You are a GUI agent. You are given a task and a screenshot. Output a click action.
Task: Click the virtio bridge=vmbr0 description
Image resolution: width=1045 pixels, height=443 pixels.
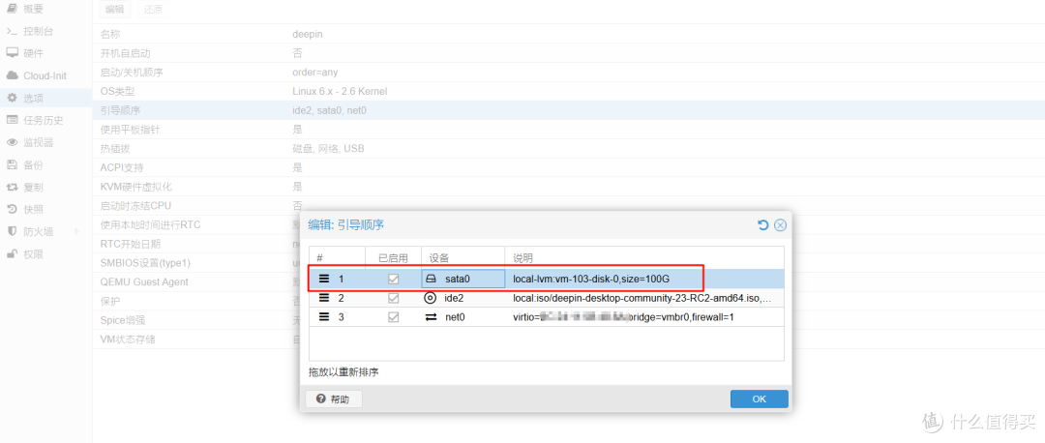[x=623, y=317]
